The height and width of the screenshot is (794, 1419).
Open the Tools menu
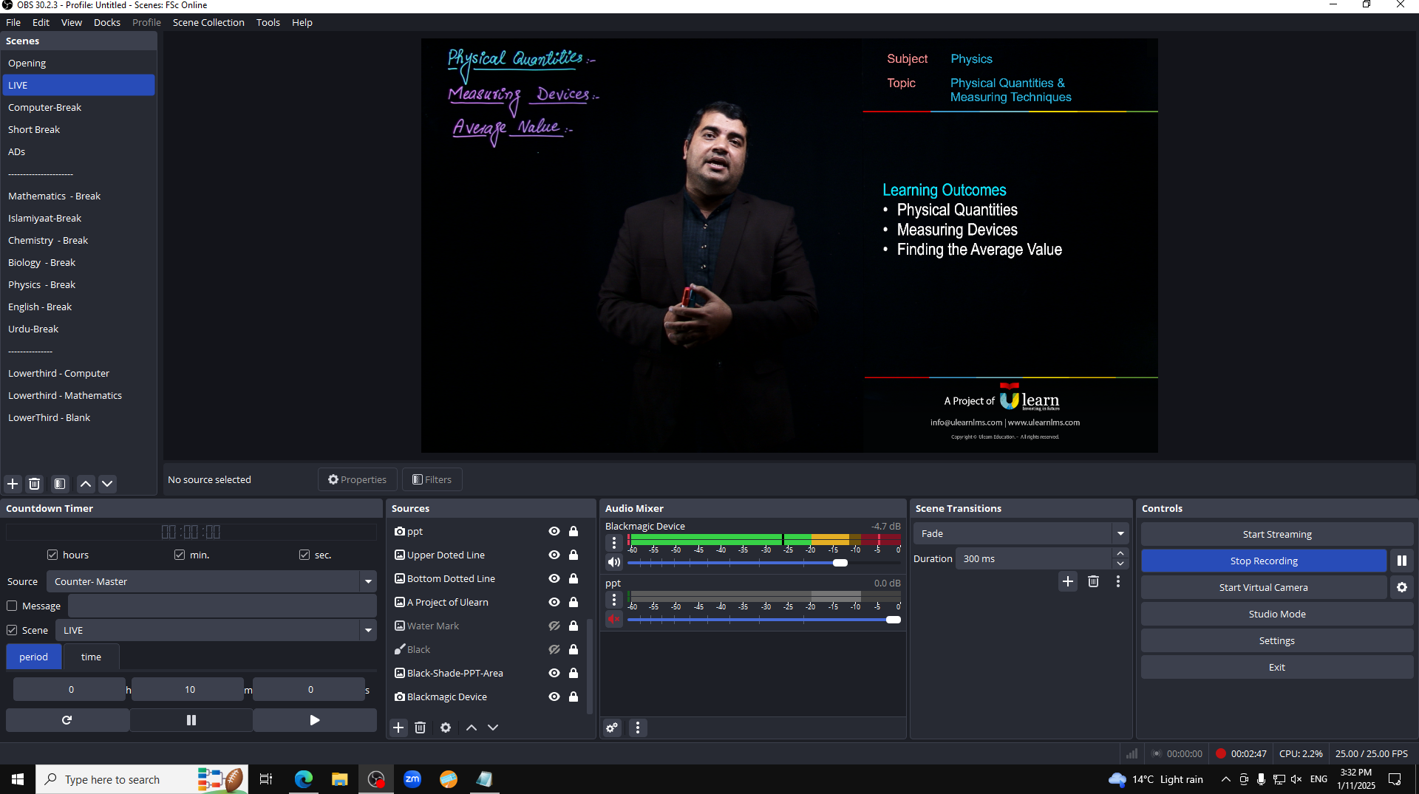268,22
